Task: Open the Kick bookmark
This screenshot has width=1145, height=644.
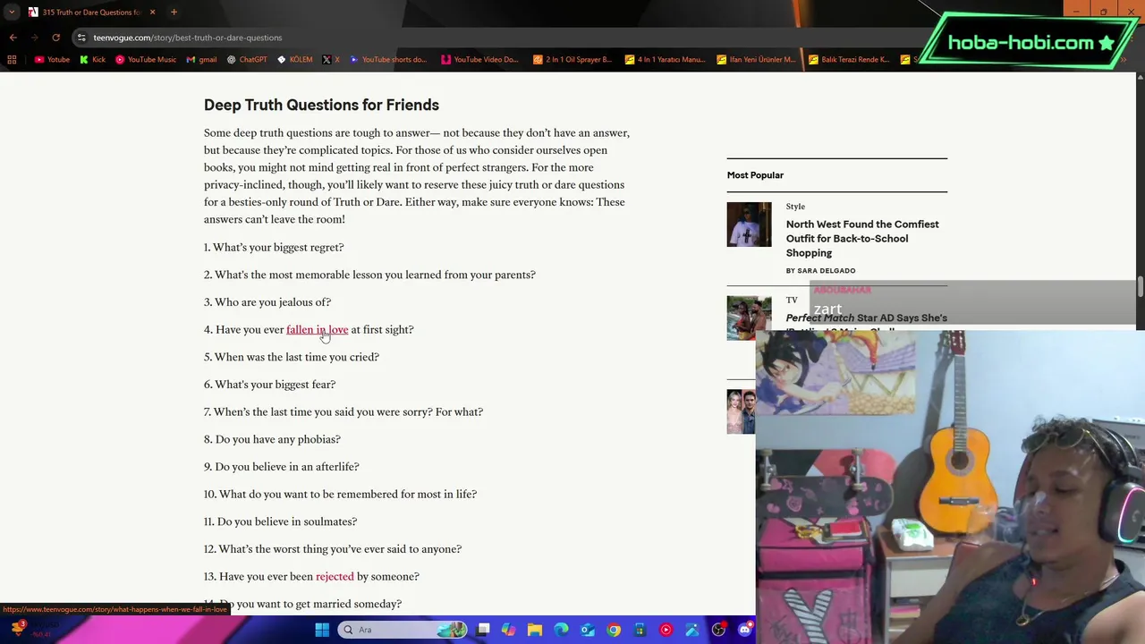Action: pos(92,60)
